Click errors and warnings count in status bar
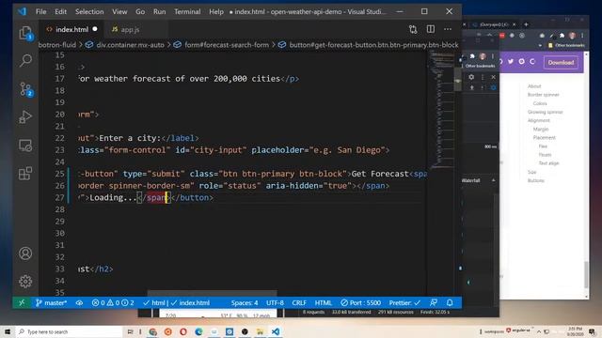The height and width of the screenshot is (338, 602). pos(113,302)
